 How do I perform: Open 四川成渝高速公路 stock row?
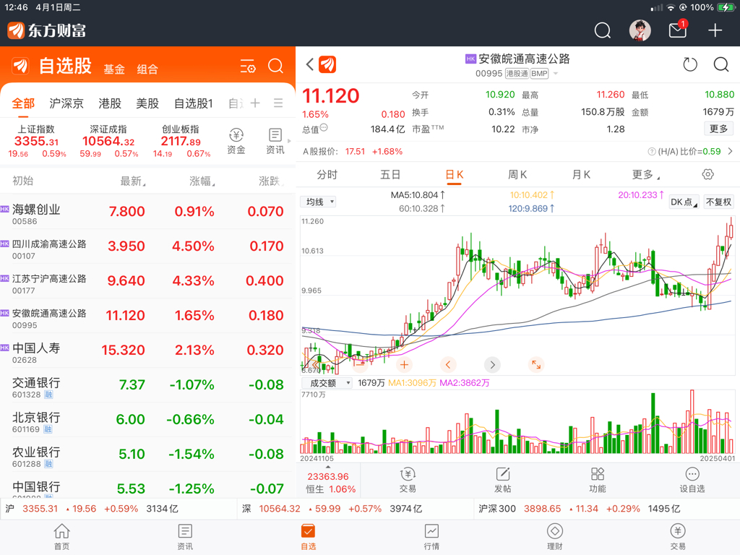(x=147, y=247)
